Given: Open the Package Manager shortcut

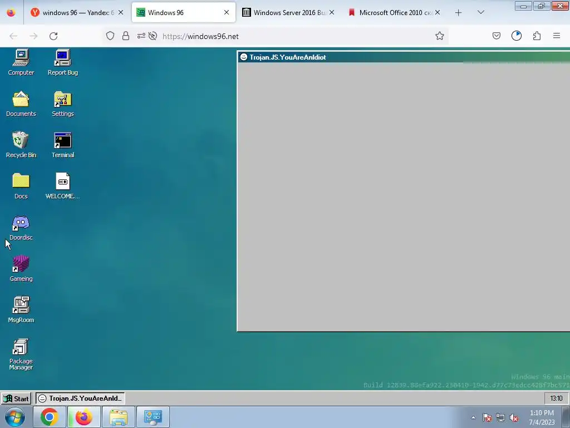Looking at the screenshot, I should coord(21,354).
